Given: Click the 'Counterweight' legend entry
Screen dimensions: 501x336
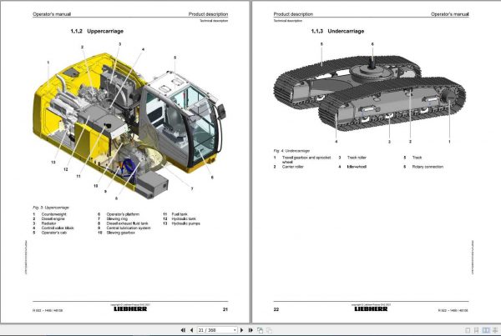Looking at the screenshot, I should click(x=54, y=214).
